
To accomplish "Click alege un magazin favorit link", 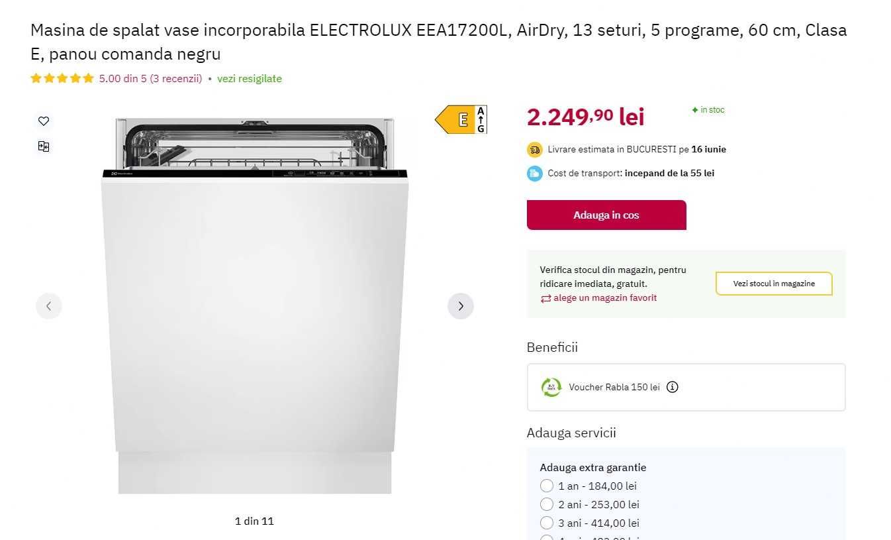I will click(604, 298).
